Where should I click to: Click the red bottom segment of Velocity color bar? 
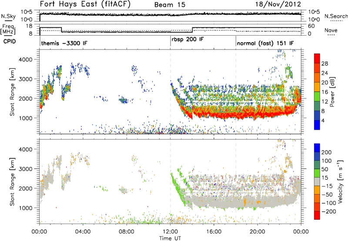point(317,215)
